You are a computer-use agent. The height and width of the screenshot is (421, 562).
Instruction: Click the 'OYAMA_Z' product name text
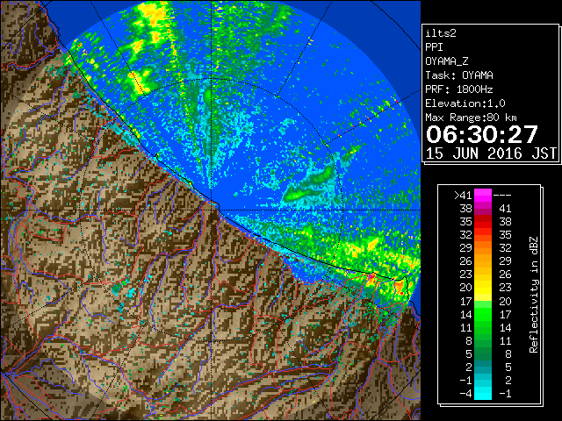click(447, 61)
